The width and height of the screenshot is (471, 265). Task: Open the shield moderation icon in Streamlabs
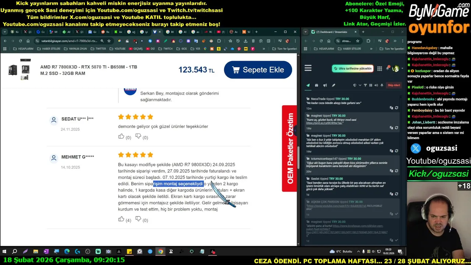click(x=355, y=85)
